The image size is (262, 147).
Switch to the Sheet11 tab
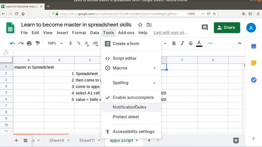tap(87, 140)
